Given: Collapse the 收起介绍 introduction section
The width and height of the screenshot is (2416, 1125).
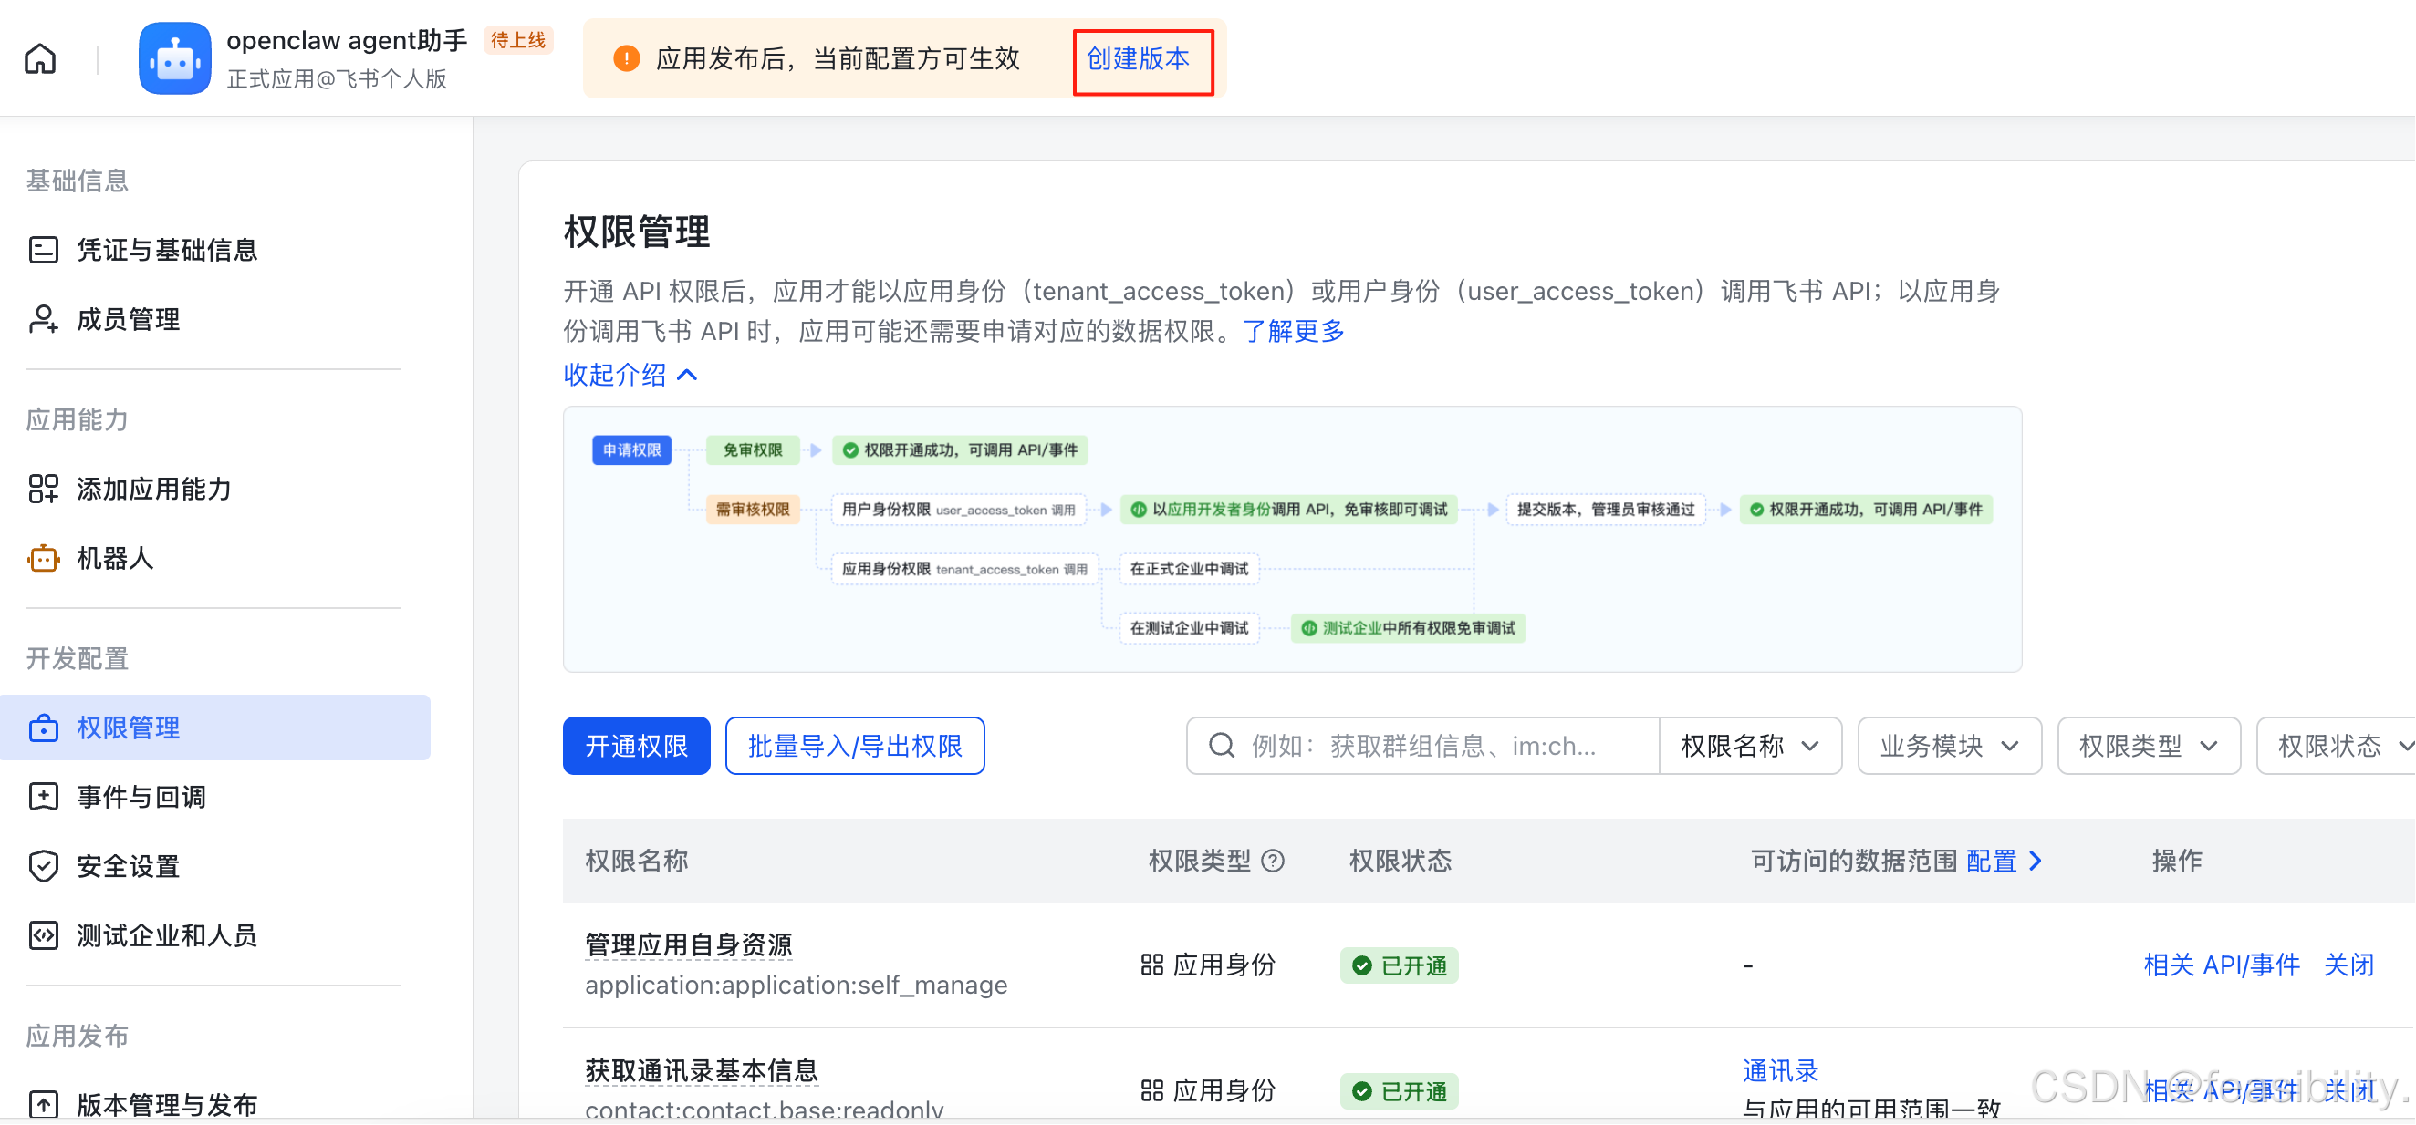Looking at the screenshot, I should (630, 375).
